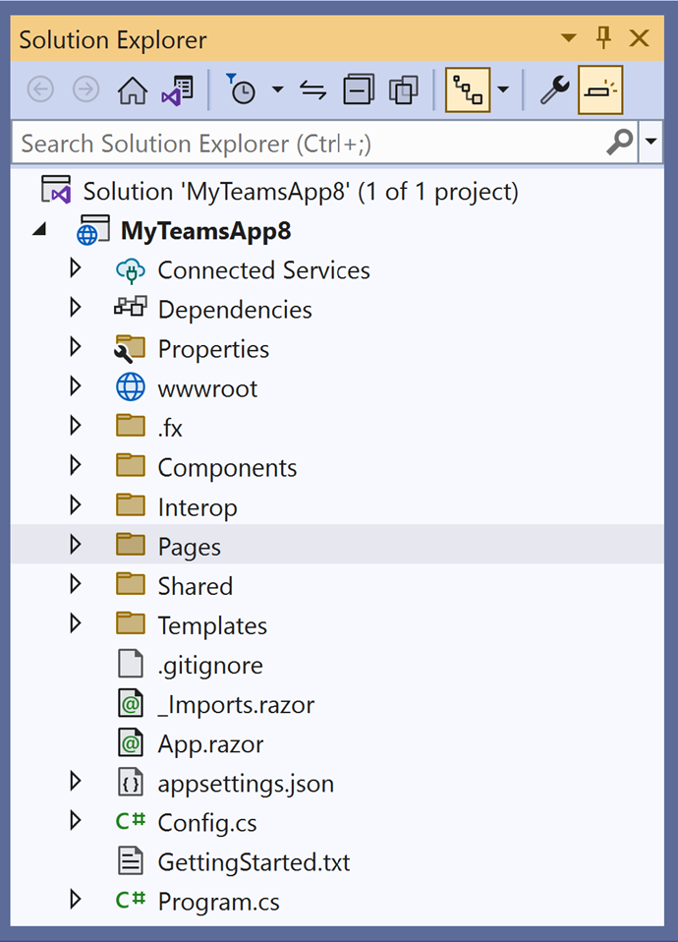The width and height of the screenshot is (678, 942).
Task: Select the App.razor file
Action: tap(210, 743)
